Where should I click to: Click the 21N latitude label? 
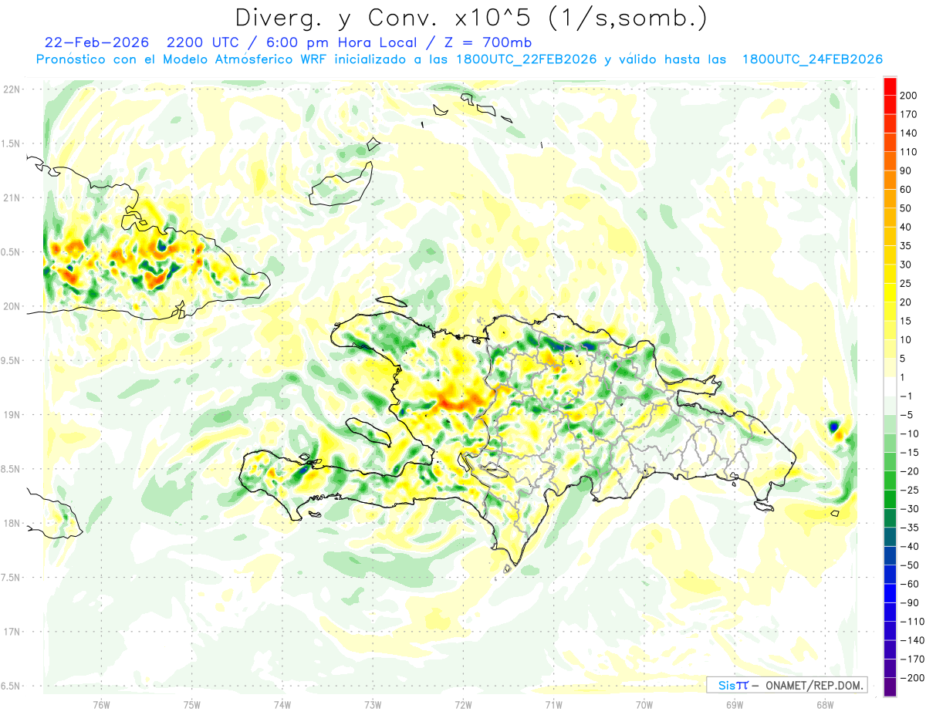pos(12,197)
